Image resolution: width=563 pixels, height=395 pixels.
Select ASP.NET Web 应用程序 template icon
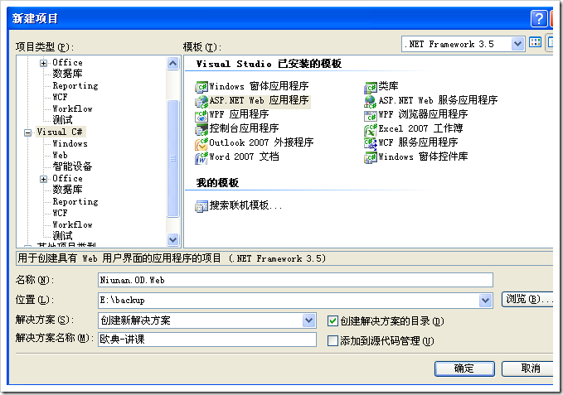(x=201, y=101)
